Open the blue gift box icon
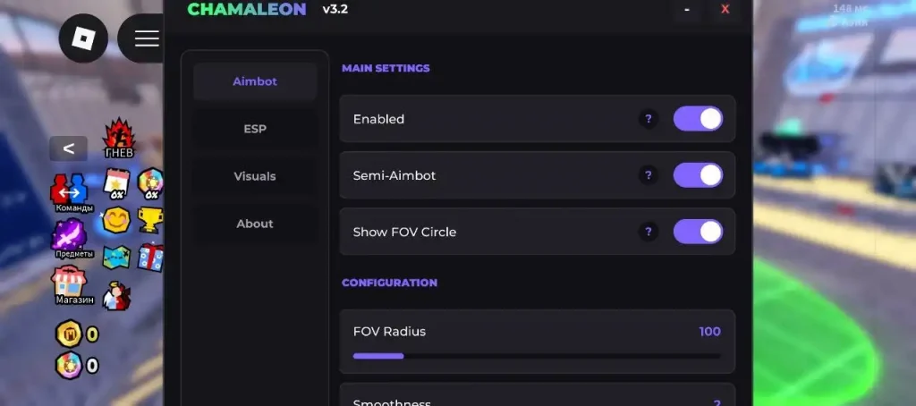The height and width of the screenshot is (406, 916). [x=150, y=257]
